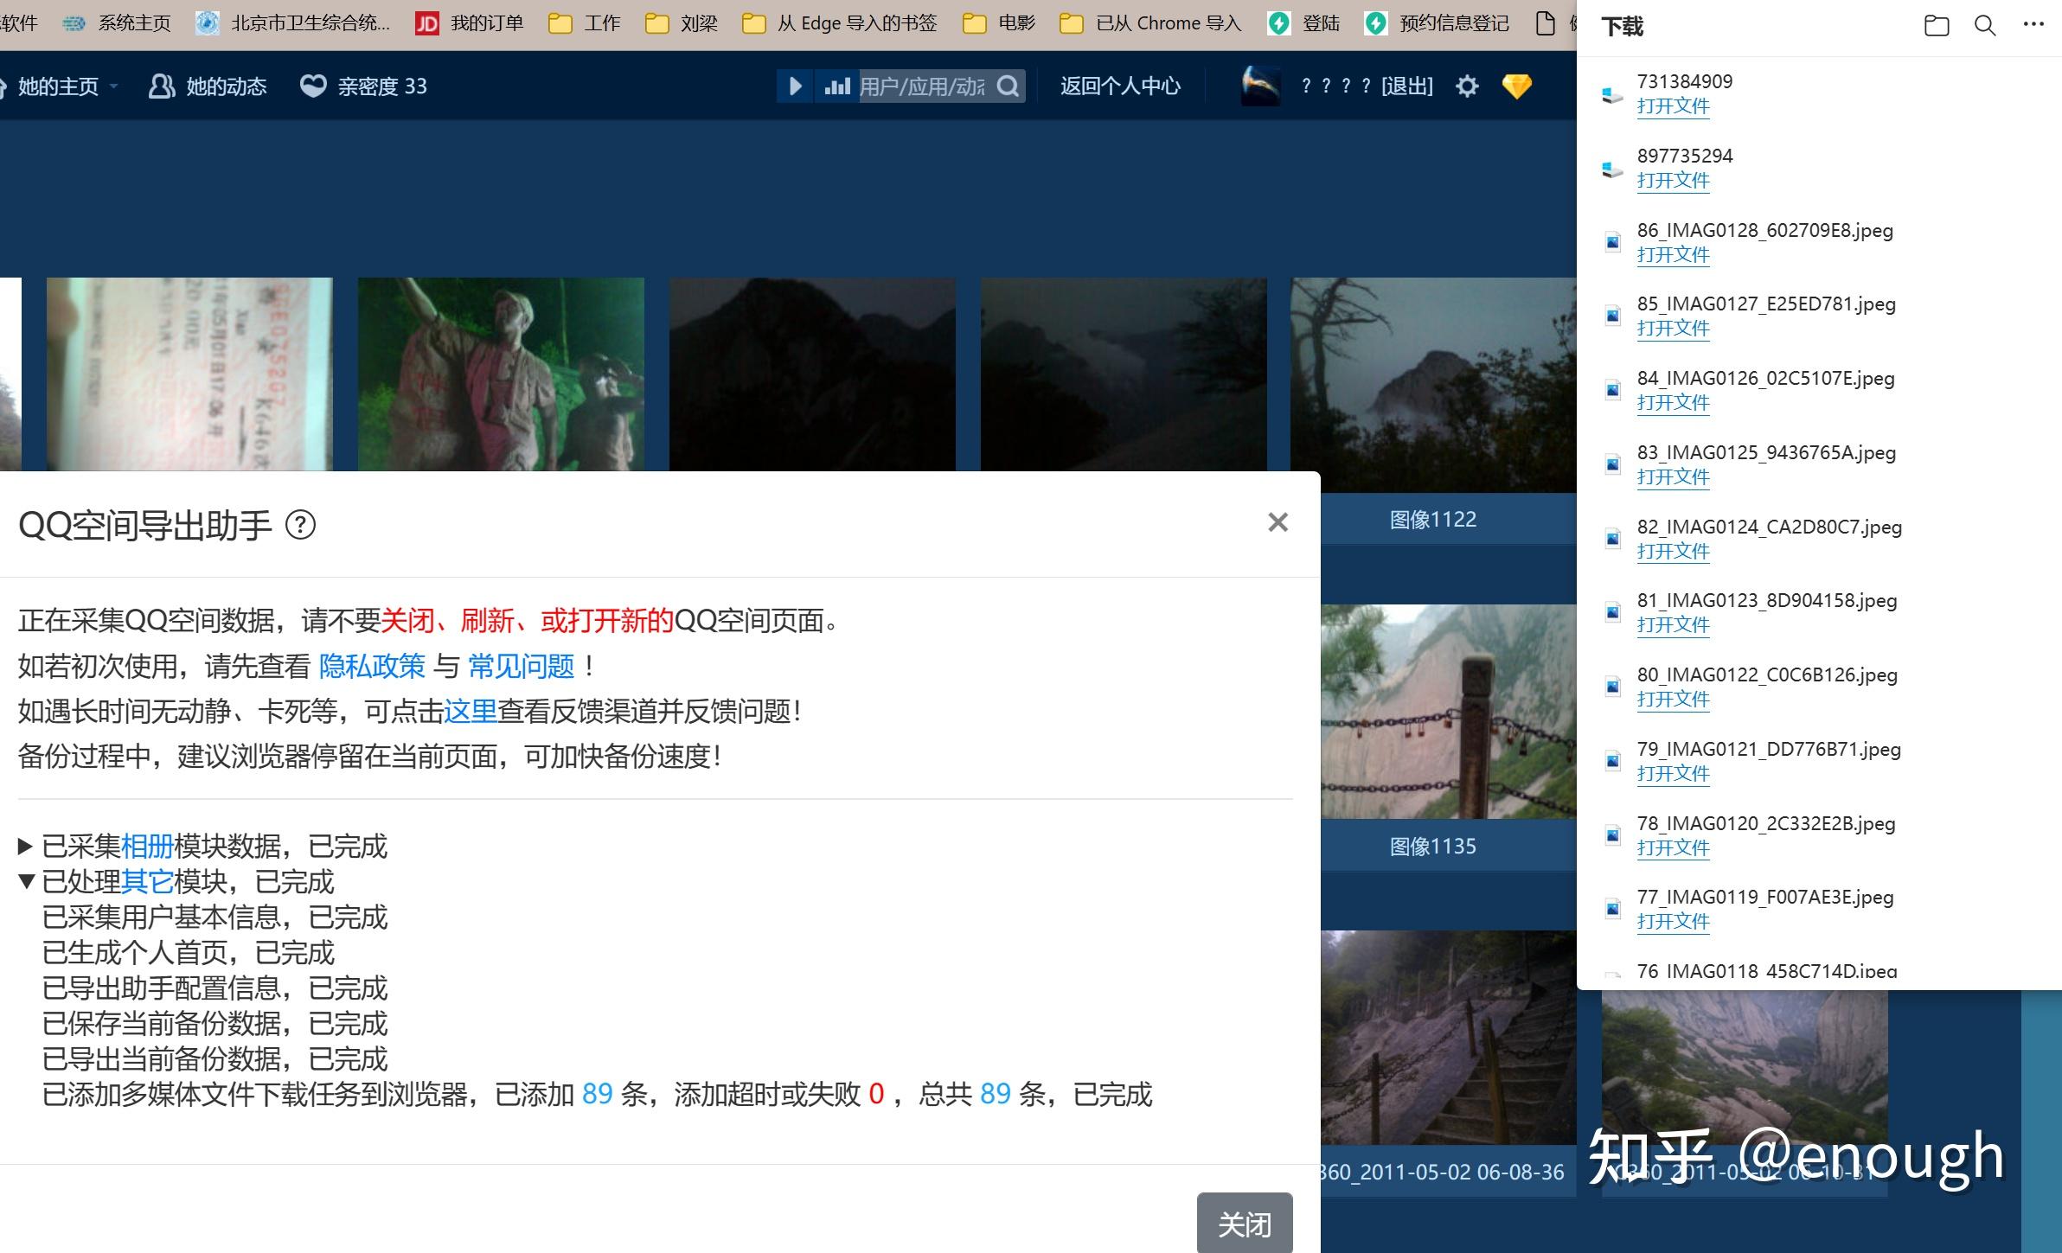Click the 下载 panel title
2062x1253 pixels.
click(x=1622, y=26)
